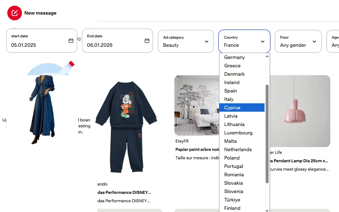Select Netherlands from the country list

(x=238, y=149)
